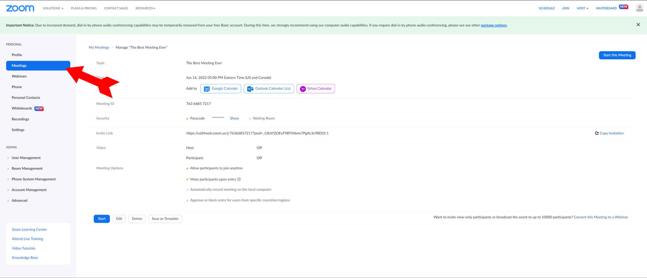
Task: Click the Copy Invitation link
Action: click(x=612, y=133)
